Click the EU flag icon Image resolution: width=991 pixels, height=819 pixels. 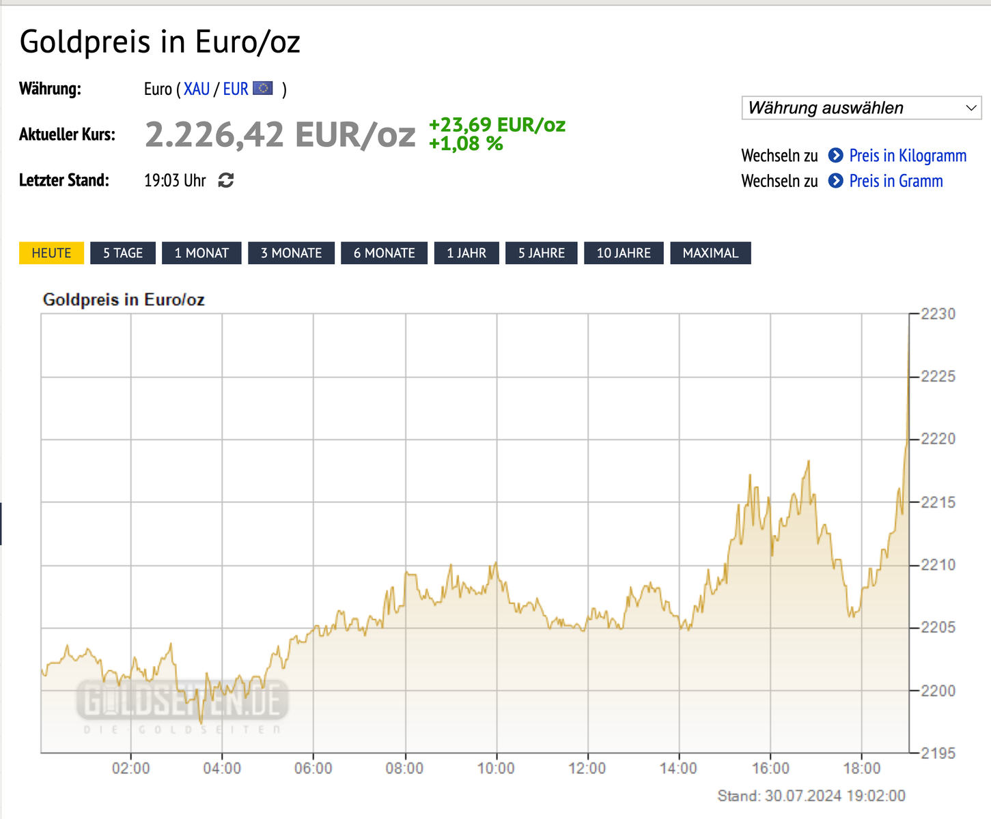tap(263, 89)
